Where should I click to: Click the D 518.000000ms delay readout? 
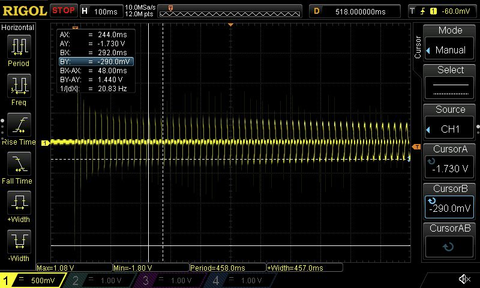tap(355, 11)
